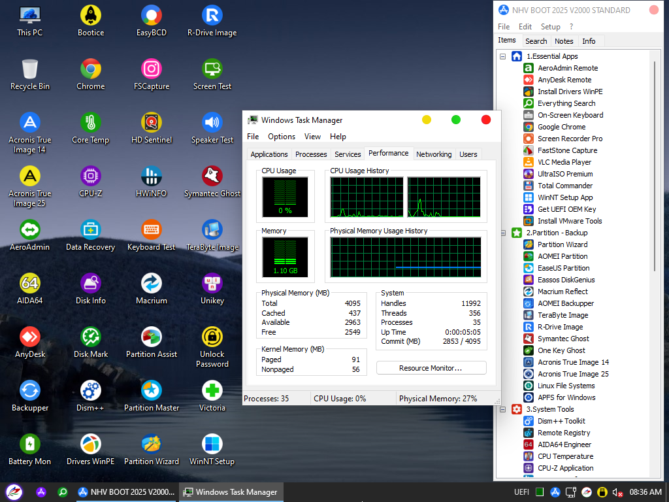Open the Options menu in Task Manager
This screenshot has height=502, width=669.
[282, 137]
